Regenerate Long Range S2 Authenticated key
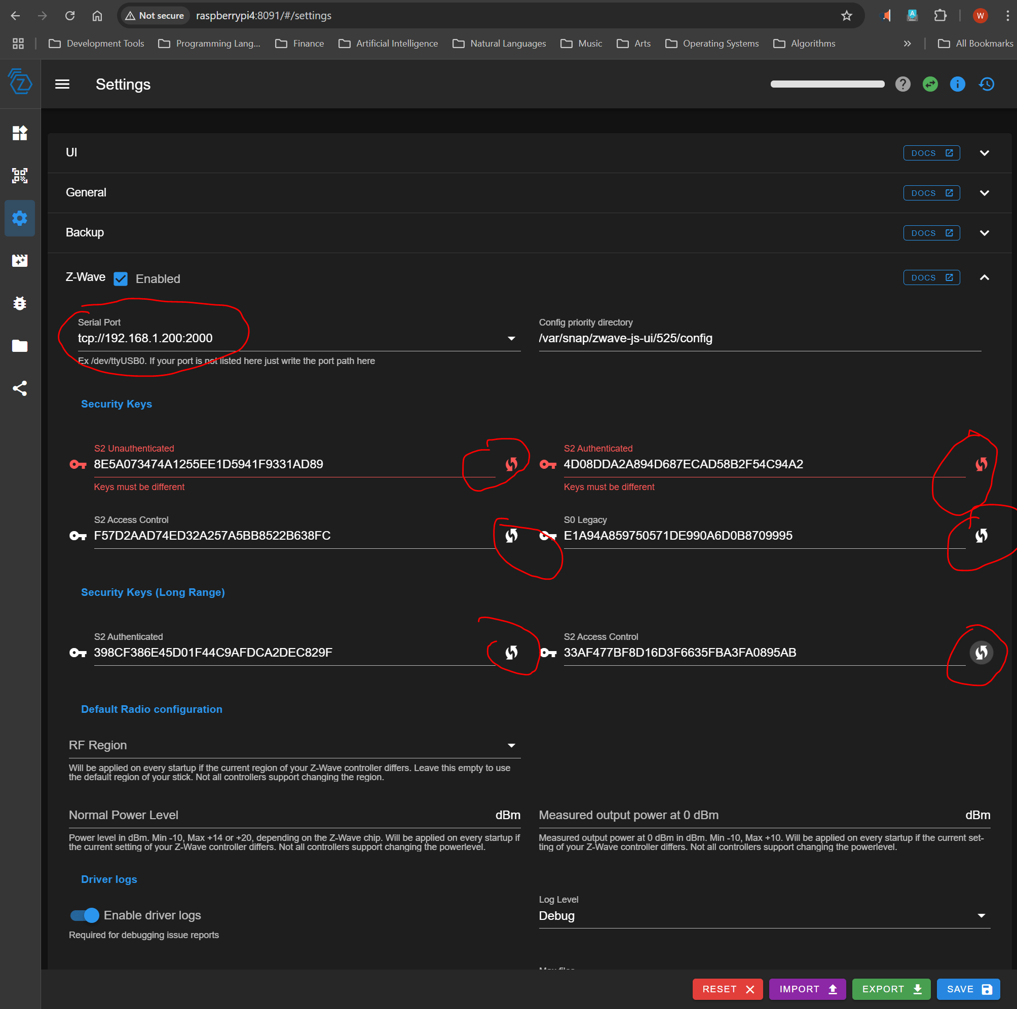The height and width of the screenshot is (1009, 1017). (x=511, y=653)
